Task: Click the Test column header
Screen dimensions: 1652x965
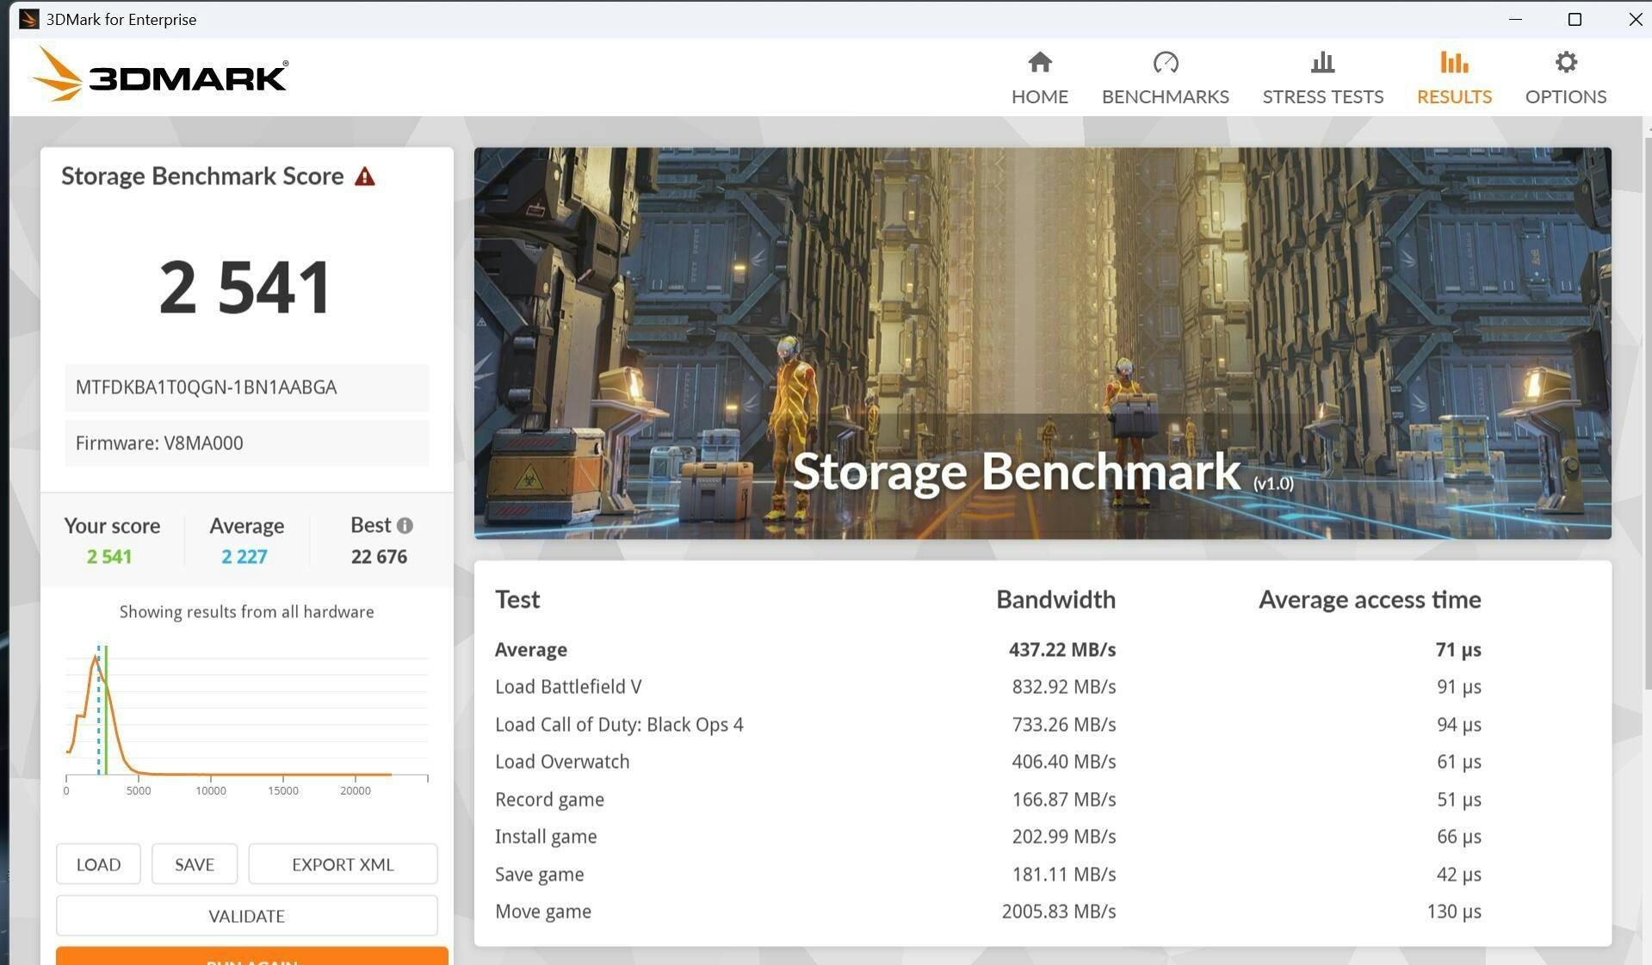Action: [517, 600]
